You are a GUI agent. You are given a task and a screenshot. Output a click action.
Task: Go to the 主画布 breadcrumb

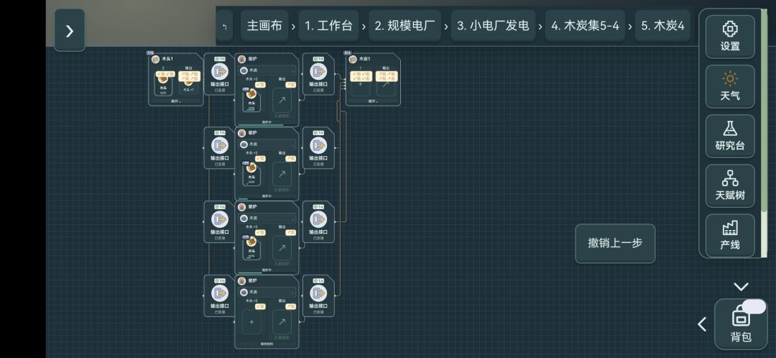click(x=264, y=26)
